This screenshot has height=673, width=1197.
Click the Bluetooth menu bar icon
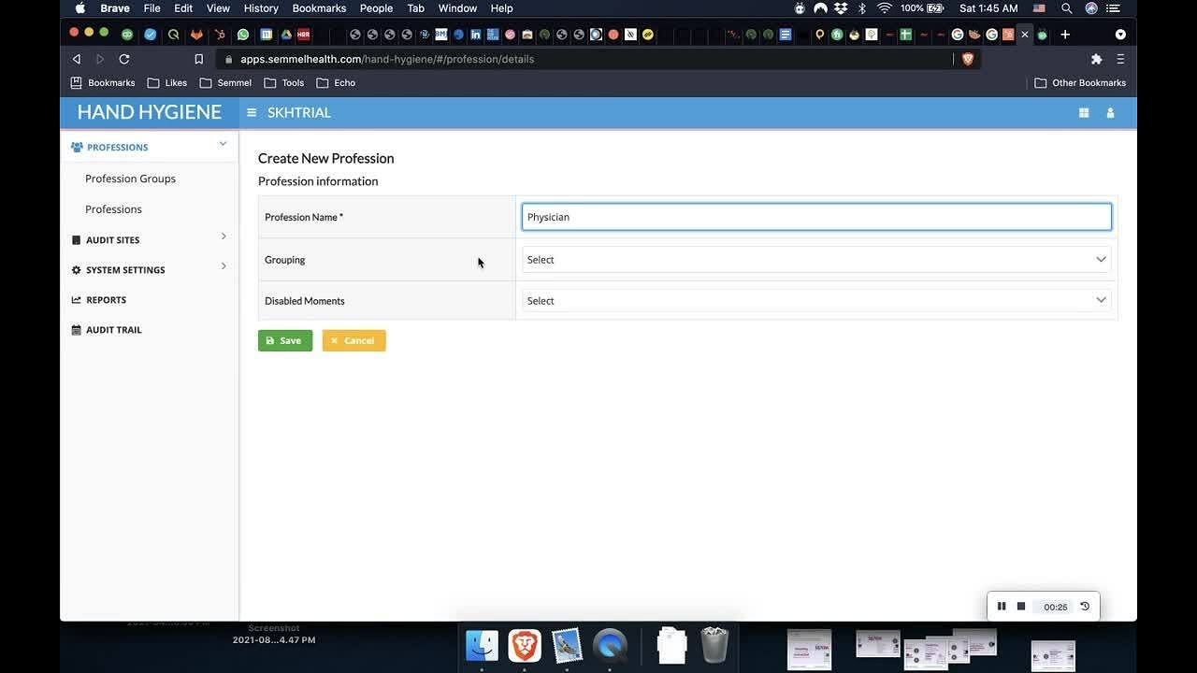click(862, 8)
